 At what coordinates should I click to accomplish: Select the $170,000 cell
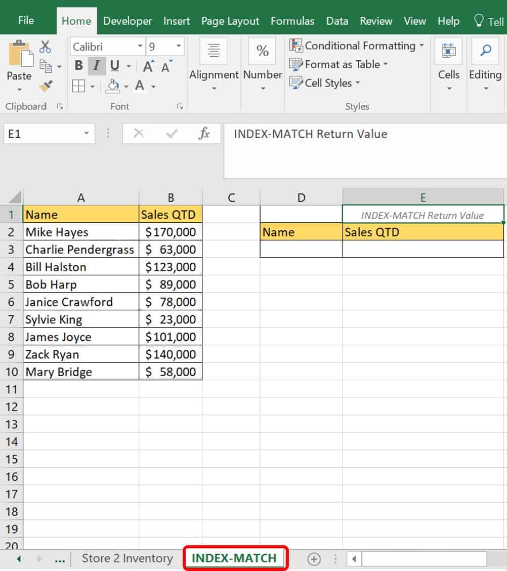171,232
